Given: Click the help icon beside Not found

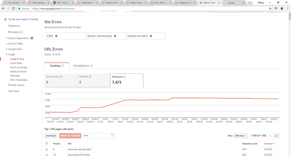Looking at the screenshot, I should tap(125, 77).
